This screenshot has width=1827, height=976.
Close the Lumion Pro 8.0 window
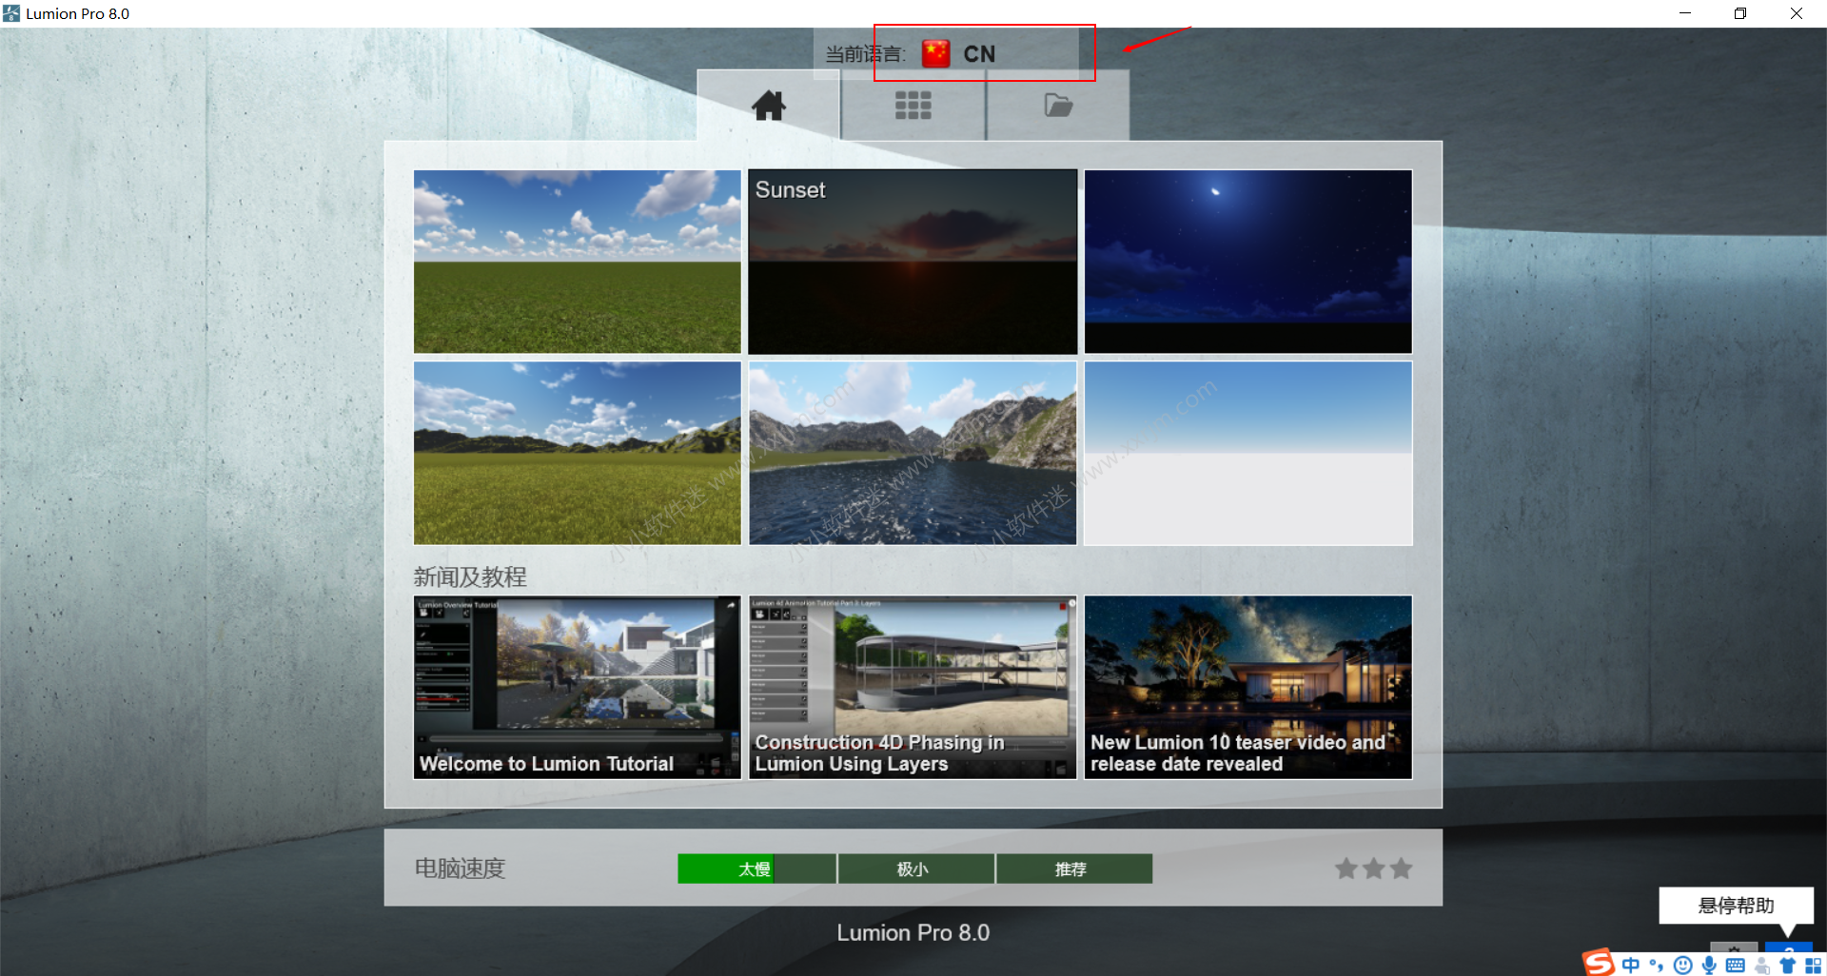1797,13
